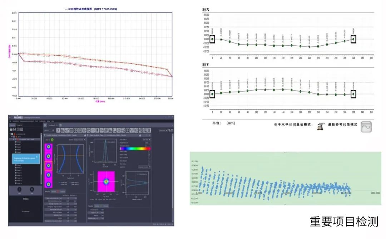Open the algorithm dropdown in Caustic Analysis panel
Image resolution: width=386 pixels, height=239 pixels.
79,139
